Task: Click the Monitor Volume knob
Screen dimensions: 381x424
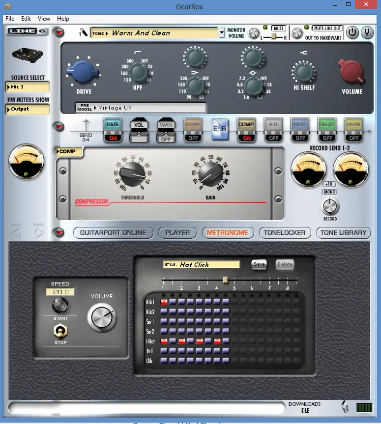Action: 254,33
